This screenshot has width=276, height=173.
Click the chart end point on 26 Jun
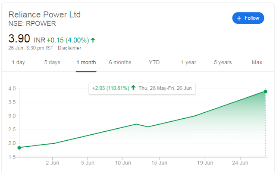click(x=266, y=92)
